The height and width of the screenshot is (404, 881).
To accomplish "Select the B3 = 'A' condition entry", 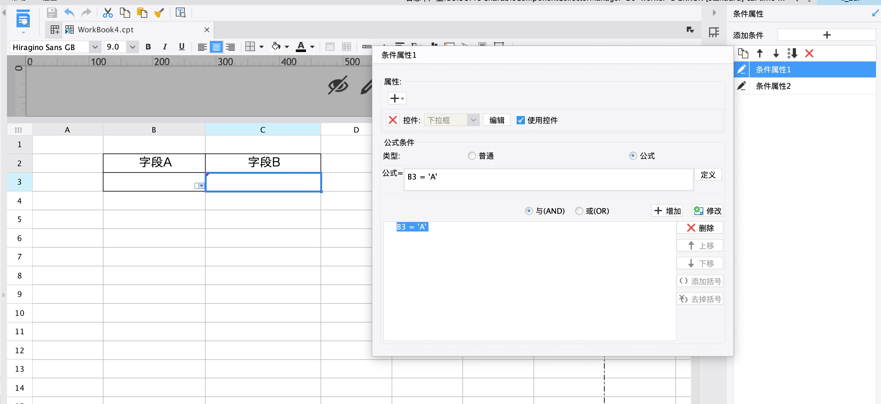I will tap(412, 227).
